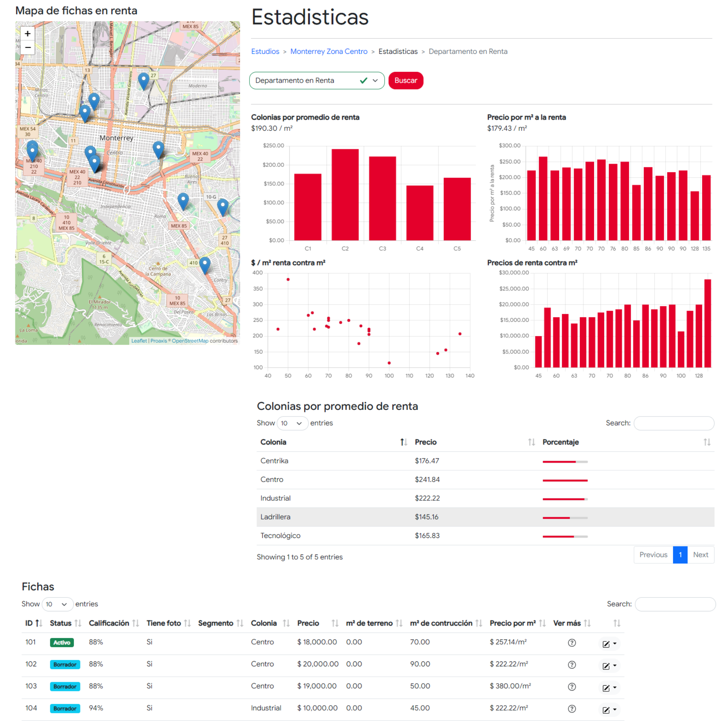
Task: Zoom out on the map
Action: (x=28, y=48)
